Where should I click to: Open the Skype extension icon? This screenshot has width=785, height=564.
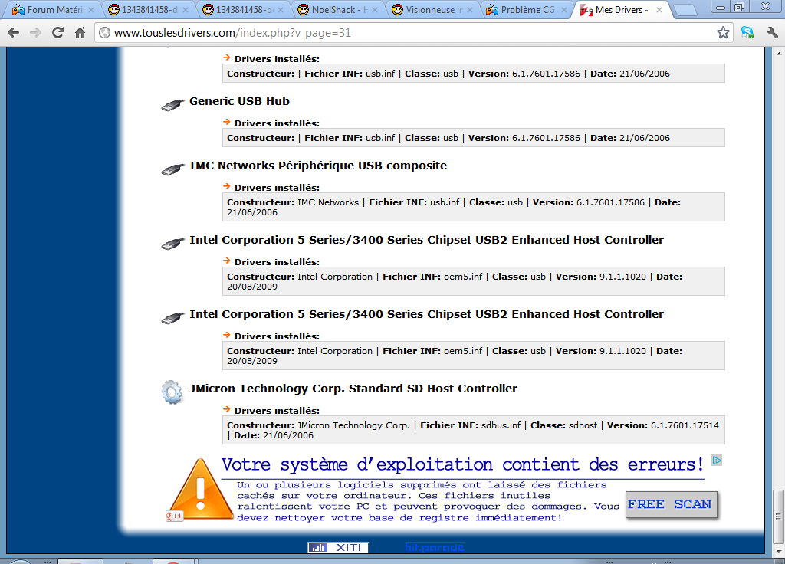pyautogui.click(x=747, y=33)
